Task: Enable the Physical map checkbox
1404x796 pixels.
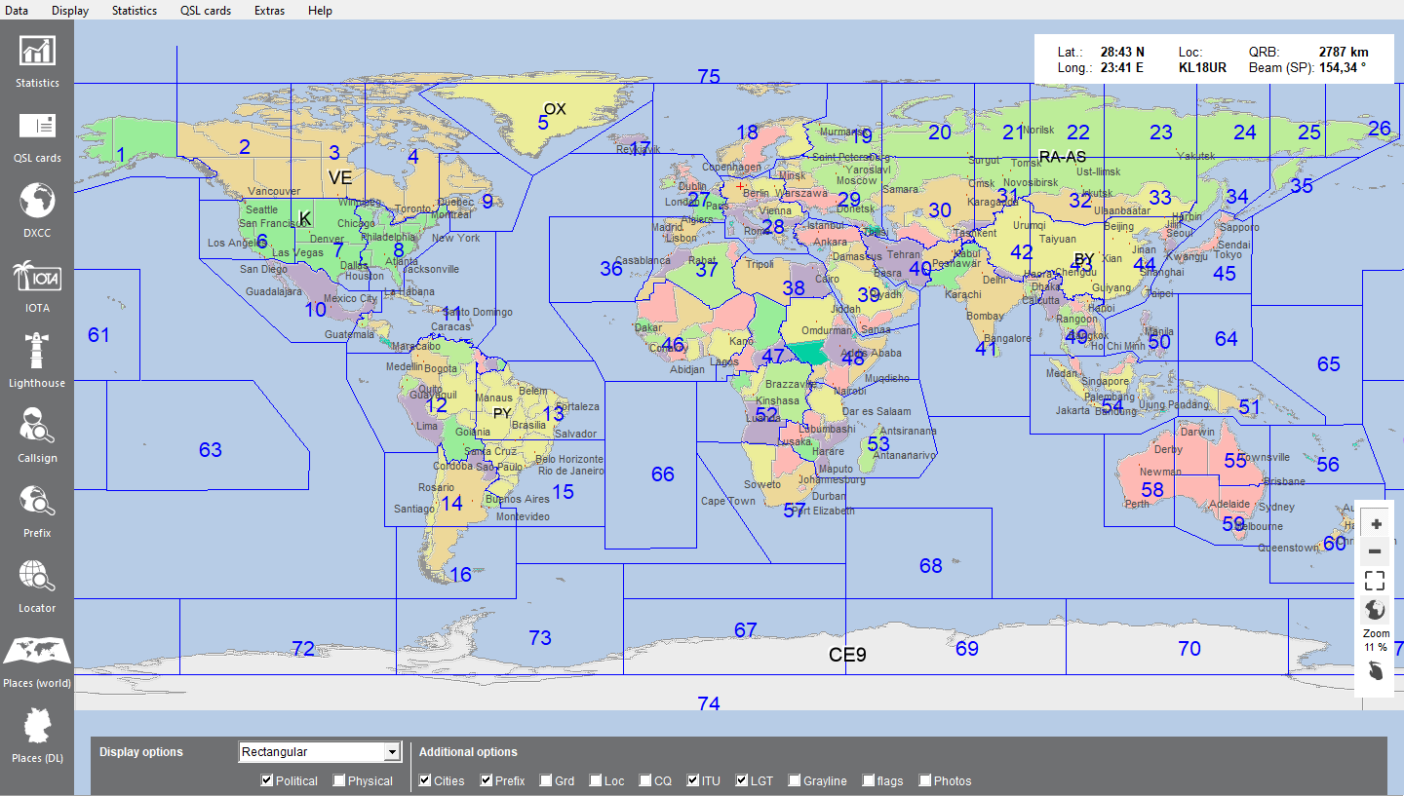Action: click(338, 780)
